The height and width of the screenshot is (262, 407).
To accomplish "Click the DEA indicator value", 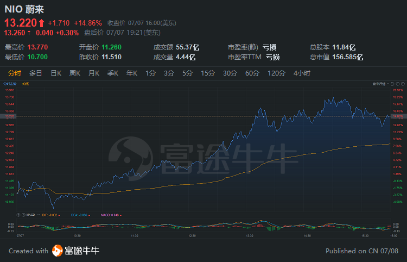I will (x=79, y=215).
